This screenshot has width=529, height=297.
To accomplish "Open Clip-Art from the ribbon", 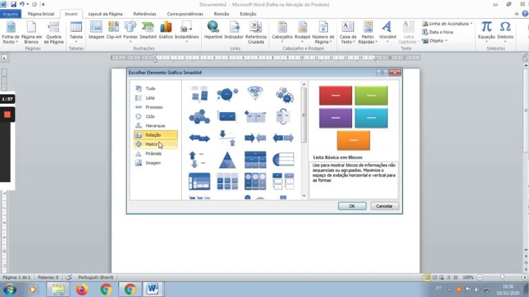I will tap(114, 30).
